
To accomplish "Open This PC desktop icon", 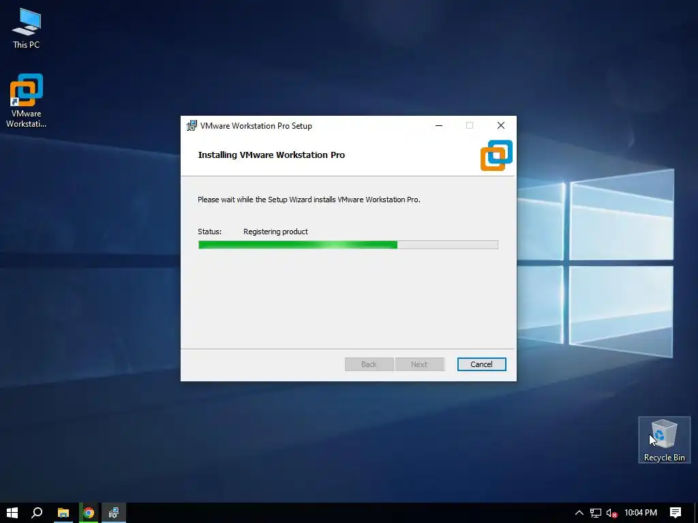I will tap(26, 28).
